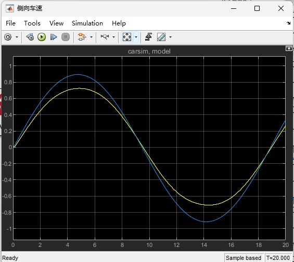The width and height of the screenshot is (294, 262).
Task: Open the Simulation menu
Action: coord(87,23)
